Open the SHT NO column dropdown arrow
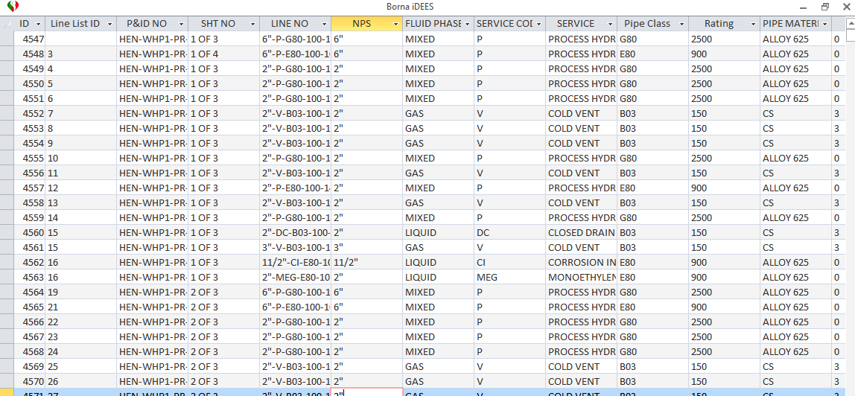This screenshot has width=855, height=396. click(x=252, y=24)
